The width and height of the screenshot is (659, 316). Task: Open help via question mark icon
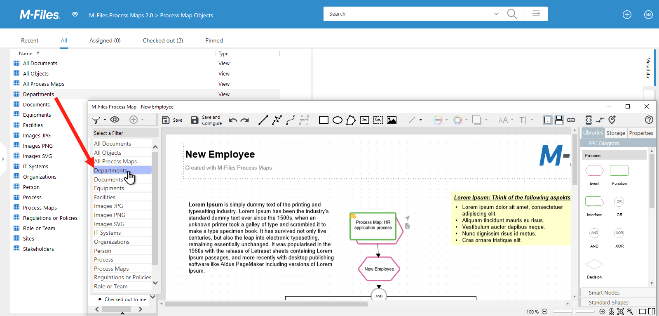click(x=649, y=120)
